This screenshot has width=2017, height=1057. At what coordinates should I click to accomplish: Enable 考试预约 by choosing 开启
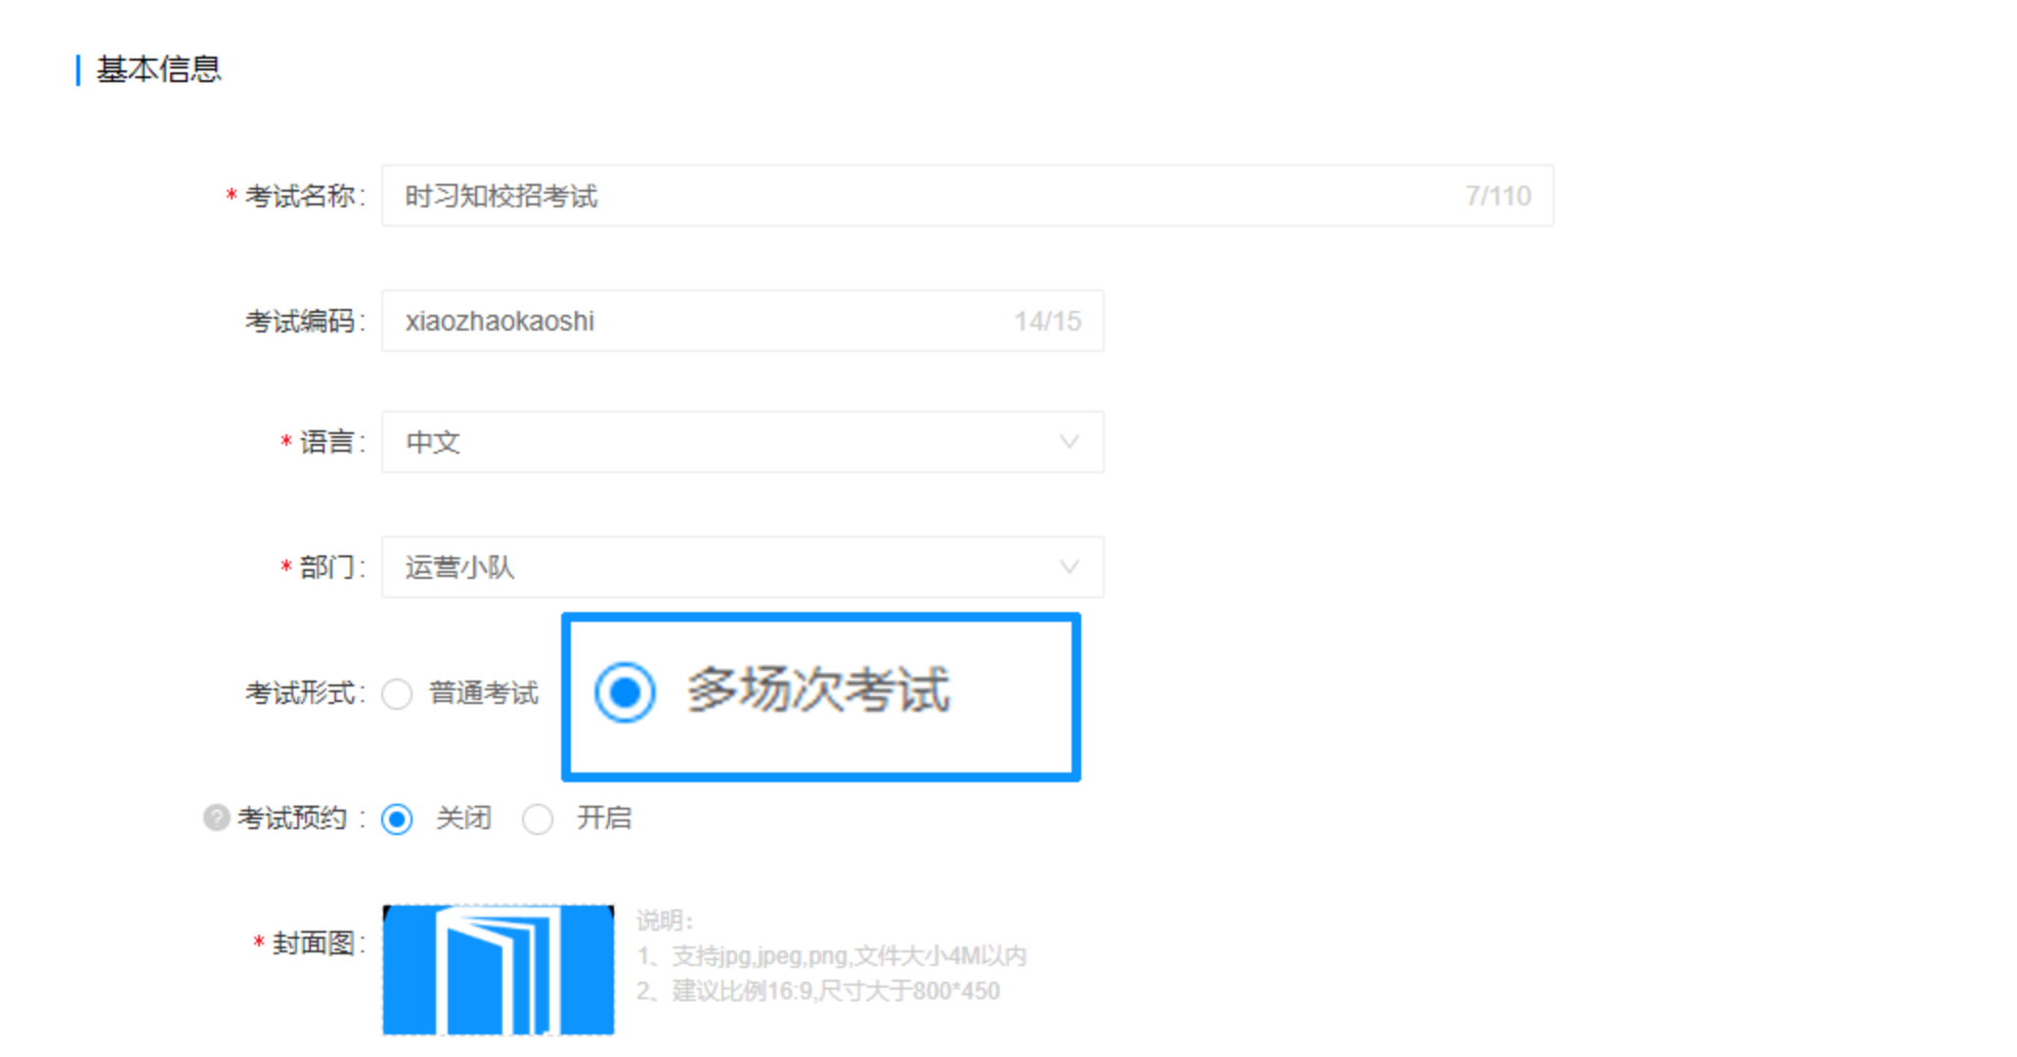538,818
